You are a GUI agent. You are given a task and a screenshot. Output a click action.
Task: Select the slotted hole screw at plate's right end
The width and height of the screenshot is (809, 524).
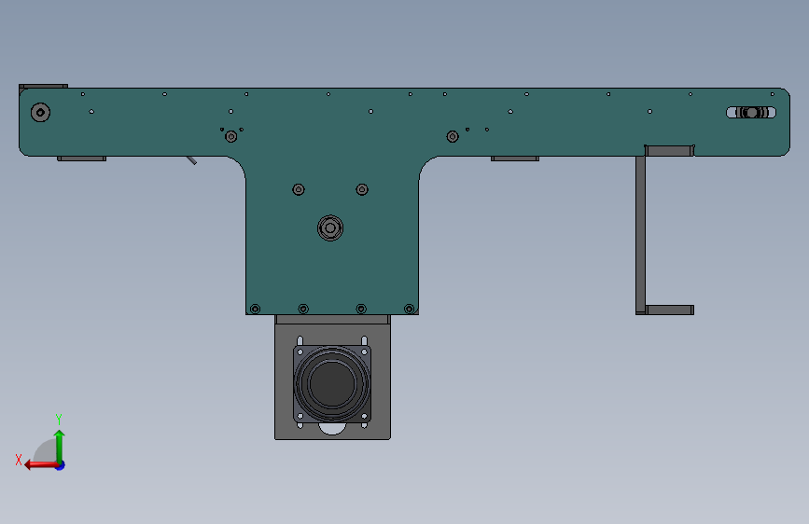(x=752, y=113)
